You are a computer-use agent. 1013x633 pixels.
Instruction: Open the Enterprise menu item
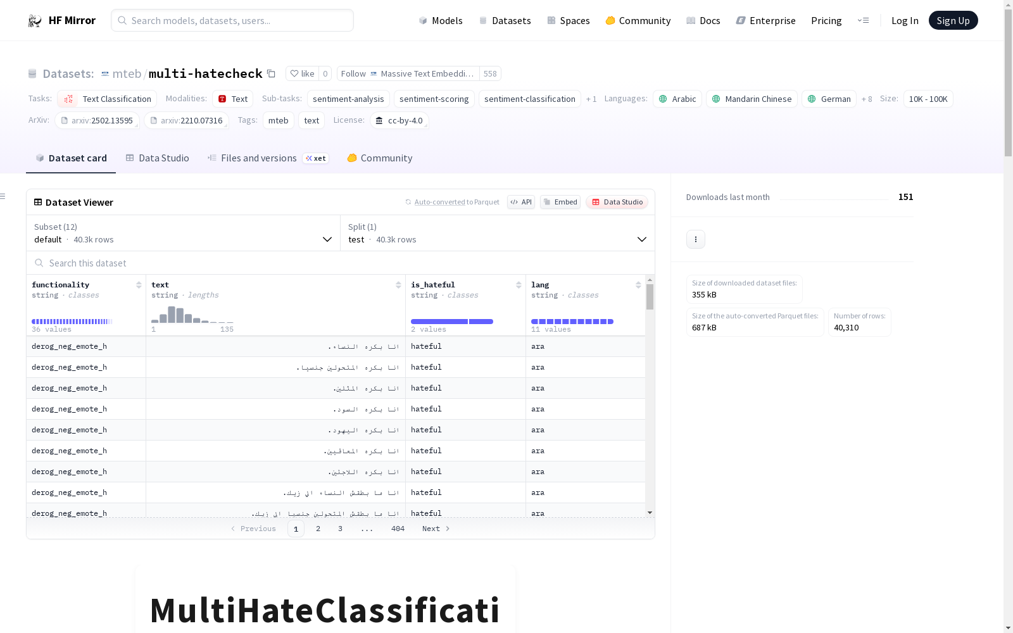pos(766,20)
